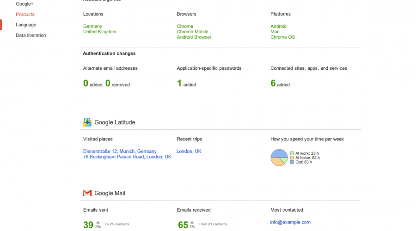Click the Emails sent label
This screenshot has height=231, width=416.
point(96,210)
